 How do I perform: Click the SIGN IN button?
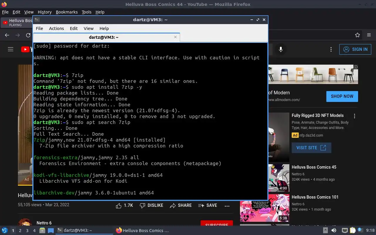pyautogui.click(x=355, y=49)
